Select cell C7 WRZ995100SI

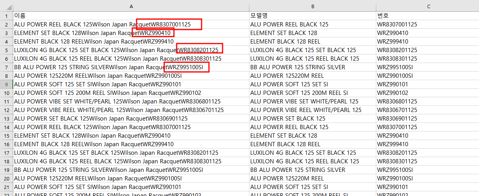(428, 67)
